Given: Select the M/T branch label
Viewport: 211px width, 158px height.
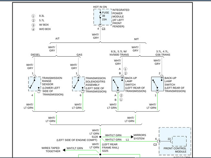Looking at the screenshot, I should pos(136,39).
